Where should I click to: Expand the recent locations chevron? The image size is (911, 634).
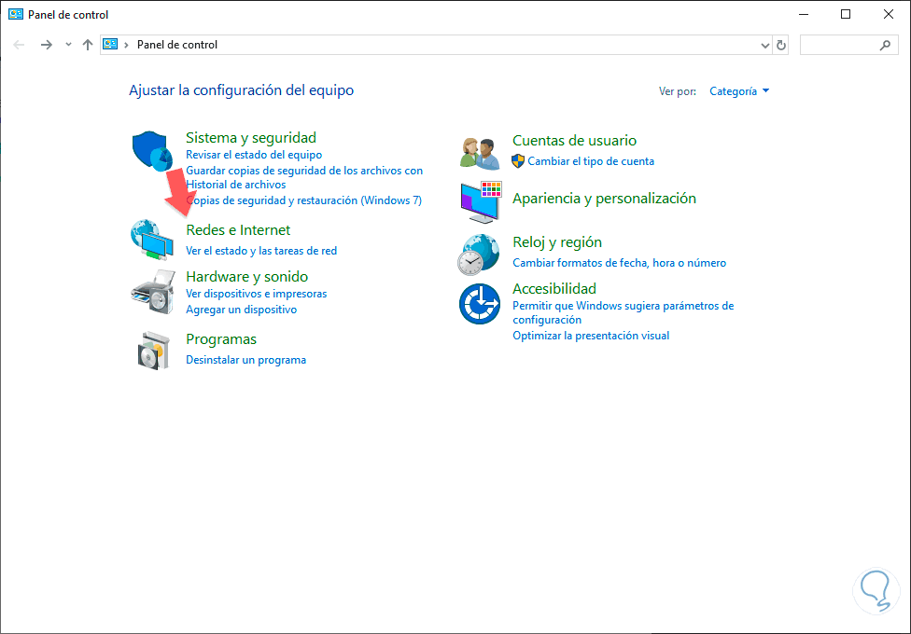(x=68, y=45)
